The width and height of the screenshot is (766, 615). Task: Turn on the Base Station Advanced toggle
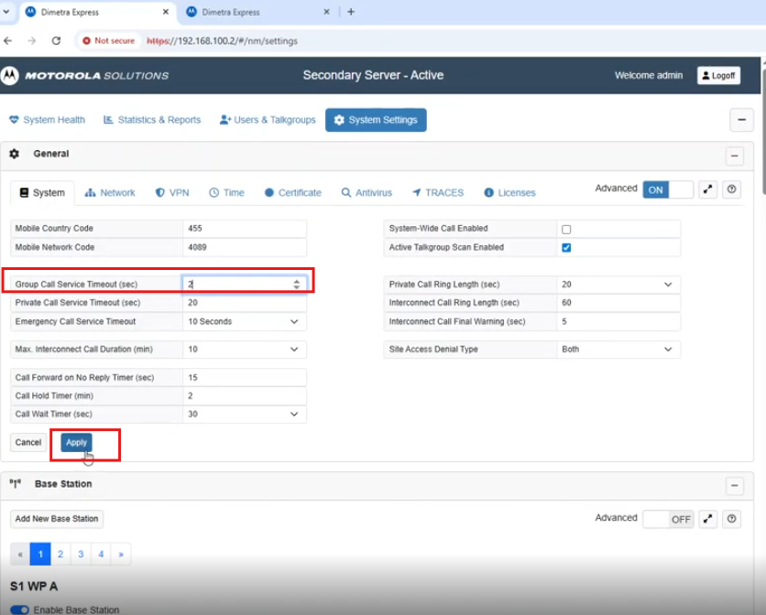[x=668, y=519]
